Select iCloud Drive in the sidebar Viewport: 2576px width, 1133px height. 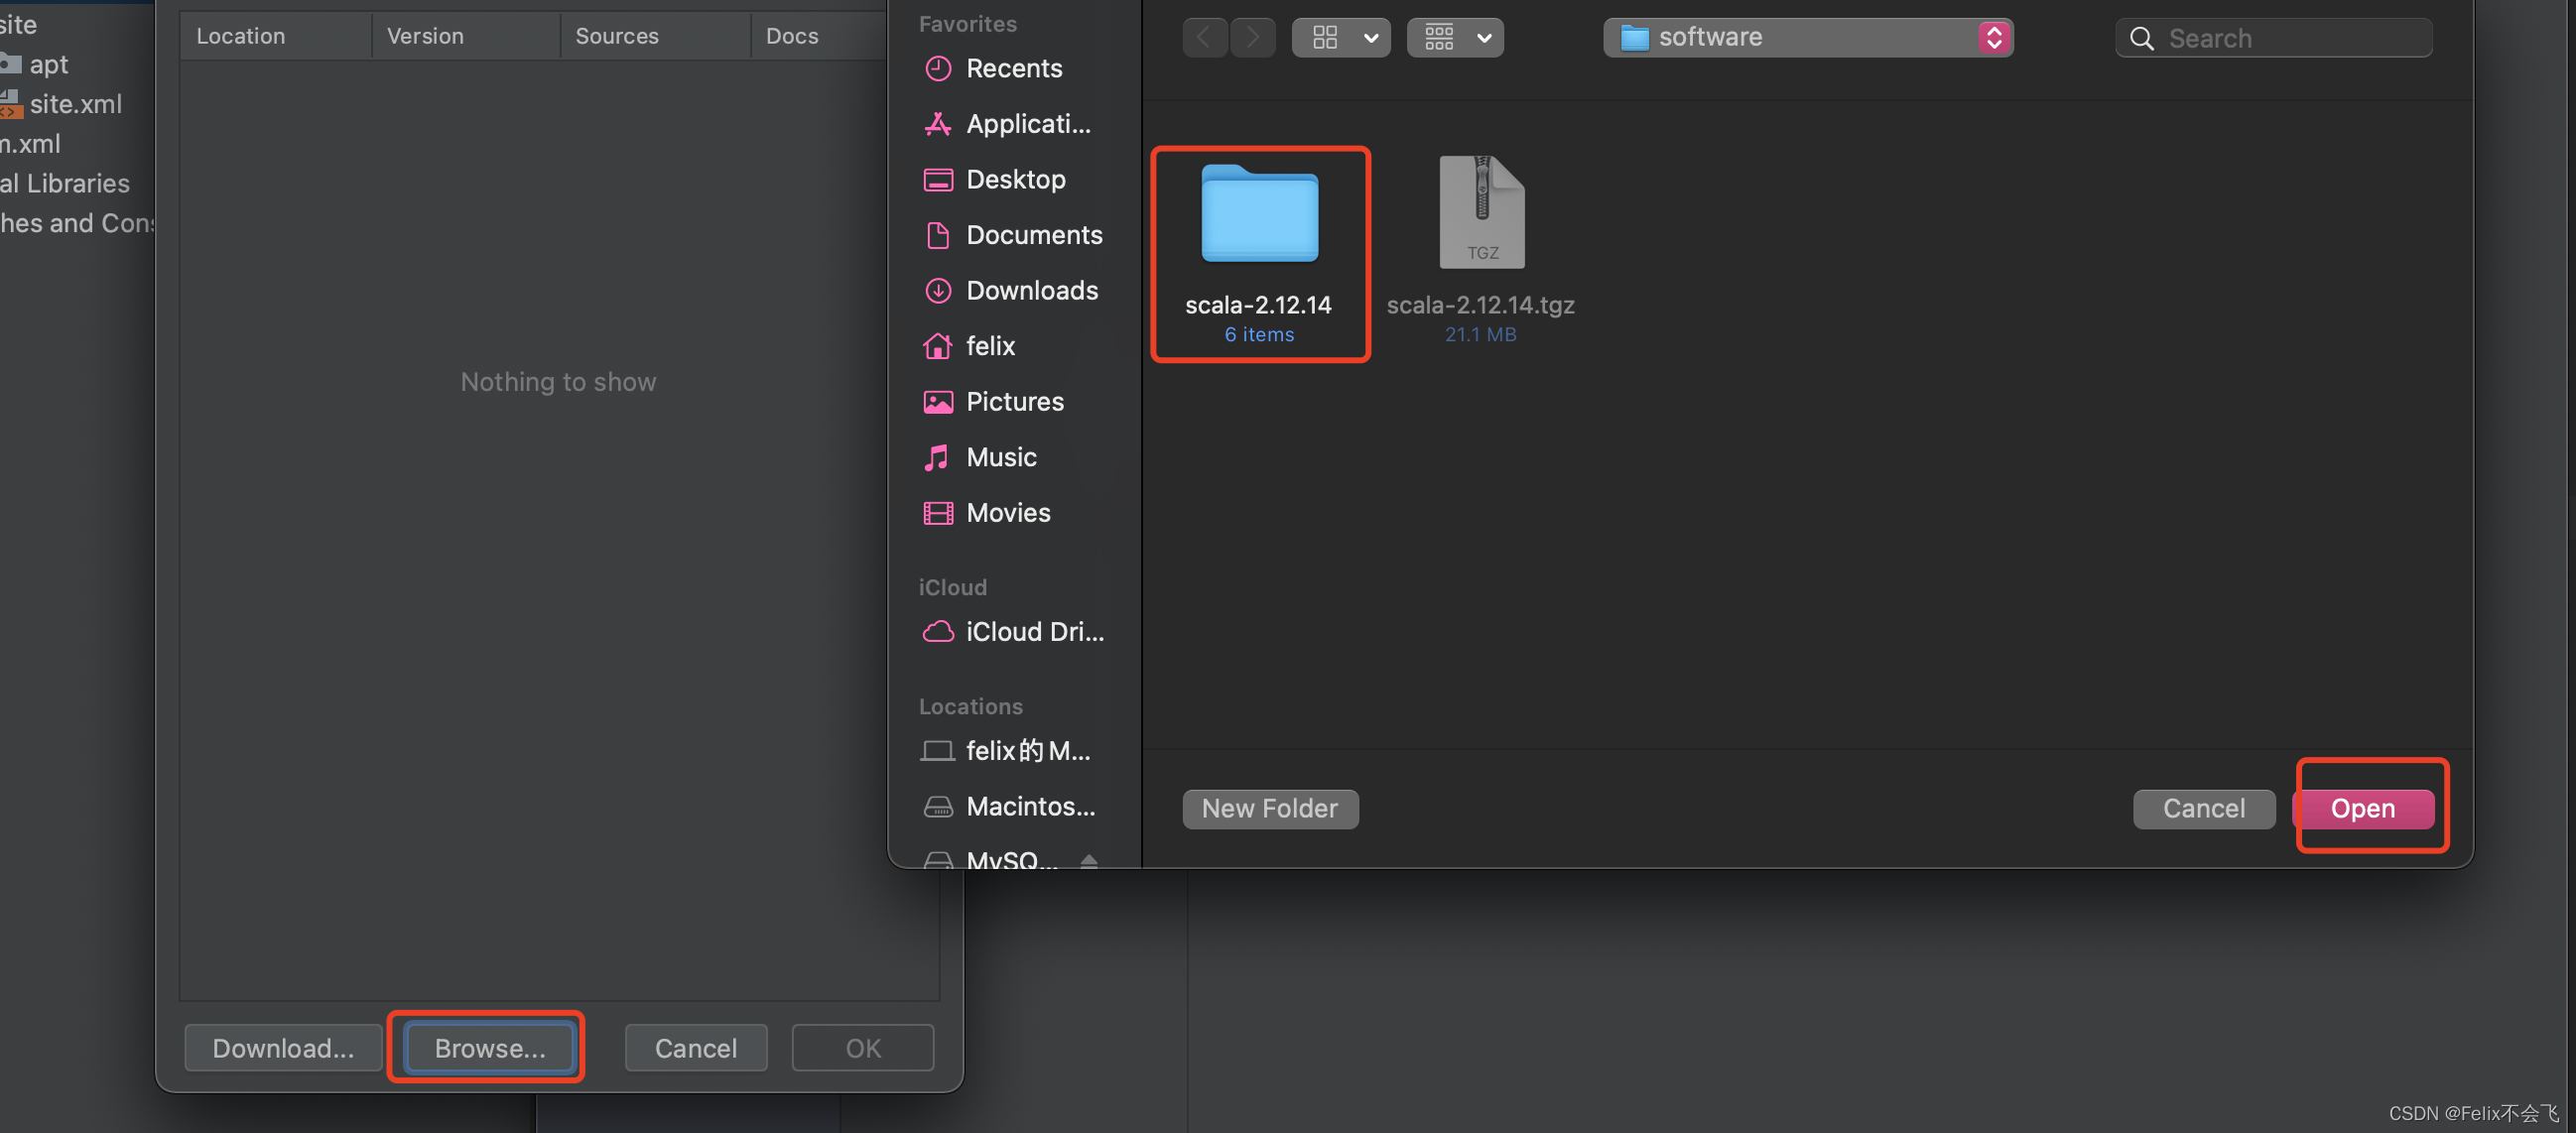pos(1033,632)
